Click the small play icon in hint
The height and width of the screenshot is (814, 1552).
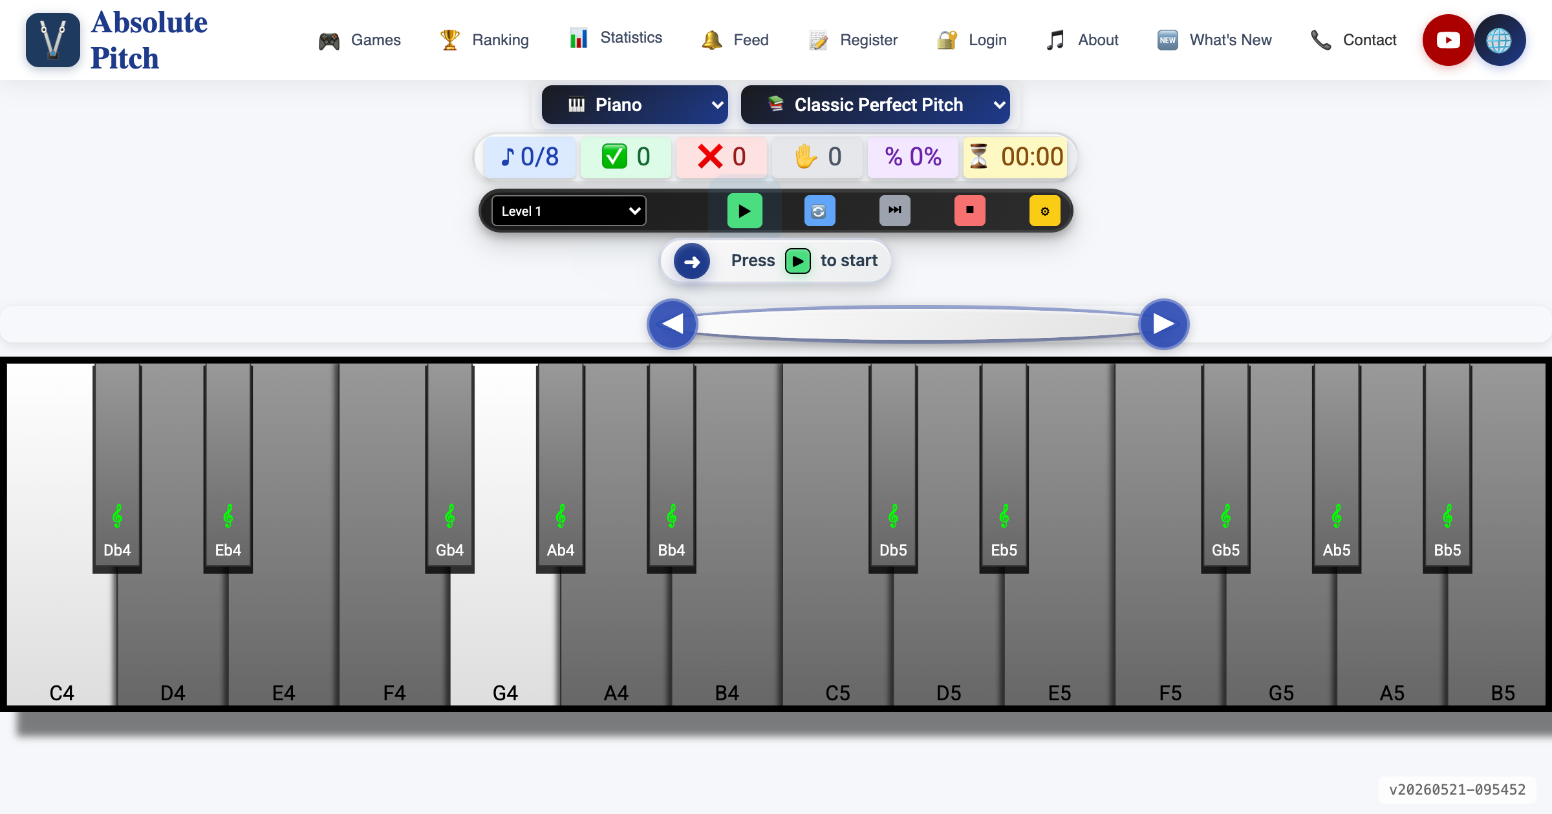(x=797, y=261)
